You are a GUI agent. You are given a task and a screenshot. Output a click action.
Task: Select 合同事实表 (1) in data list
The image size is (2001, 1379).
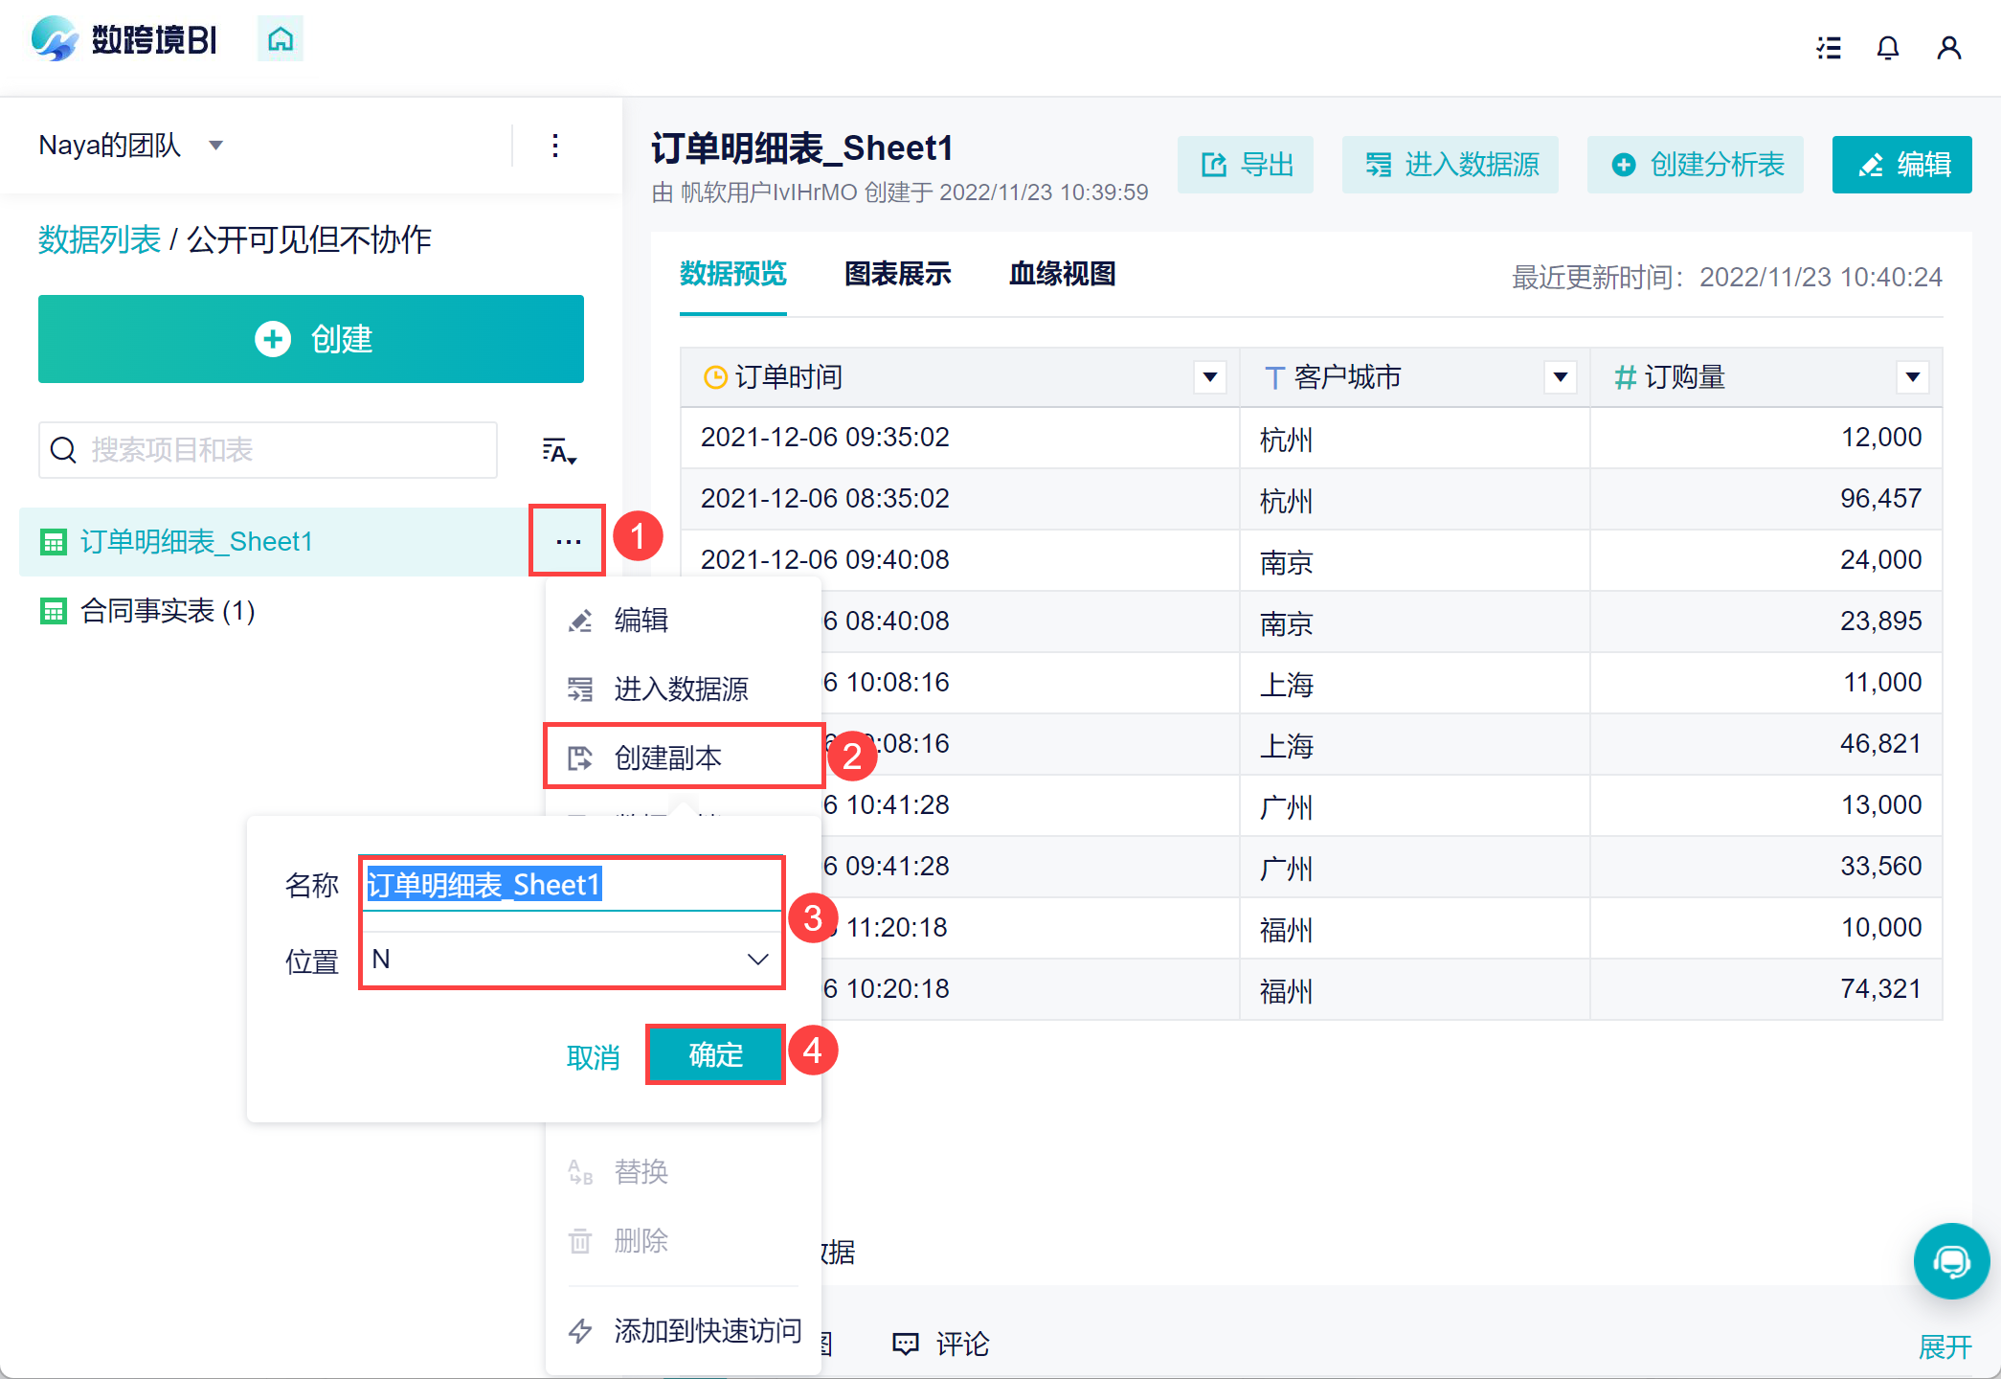[x=168, y=611]
